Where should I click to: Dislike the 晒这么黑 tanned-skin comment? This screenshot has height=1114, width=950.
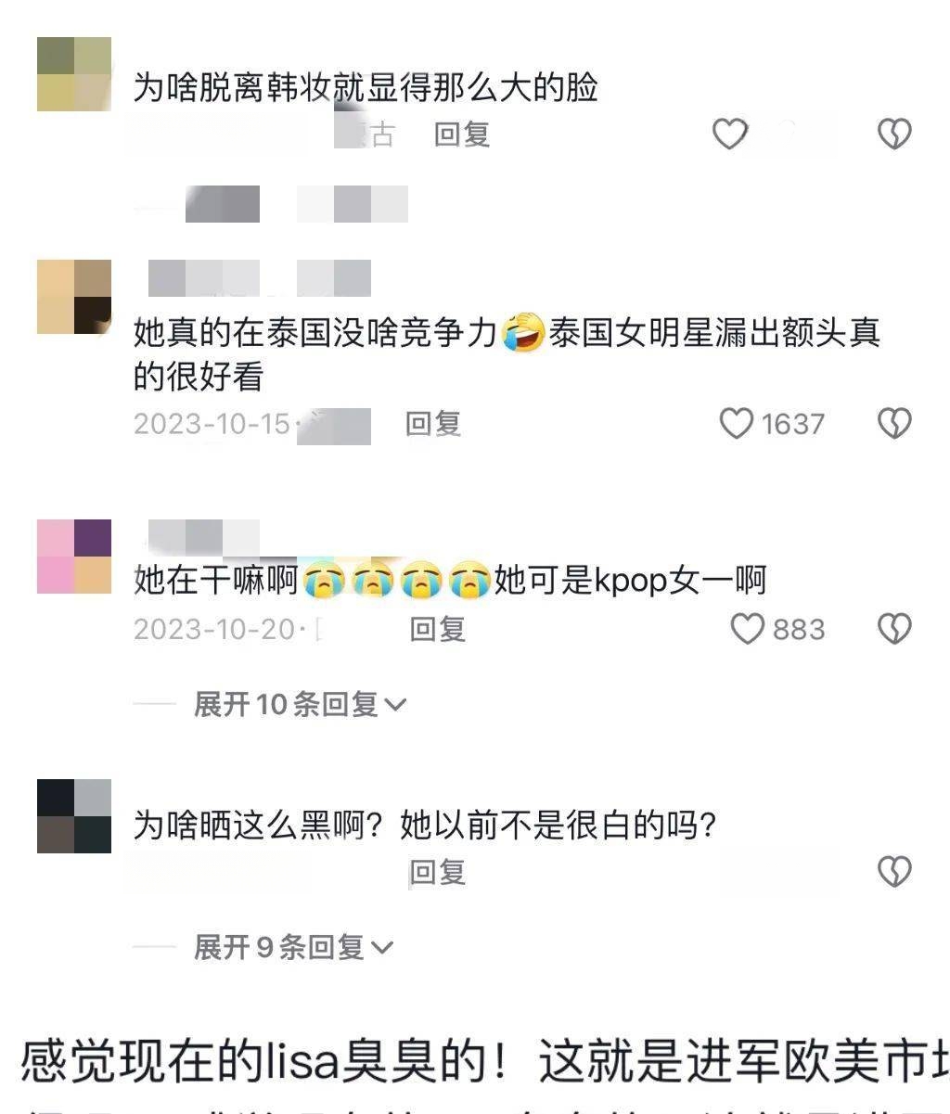point(894,871)
